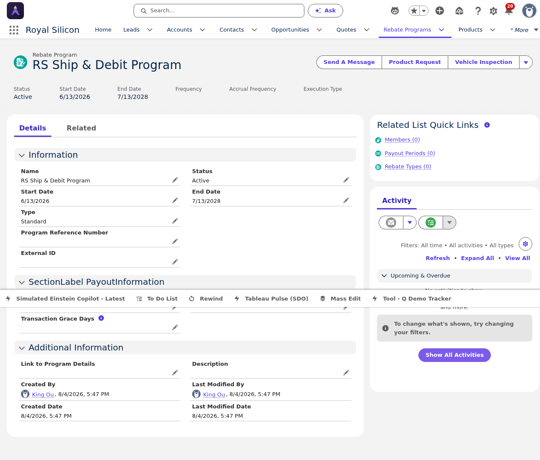Edit Program Reference Number pencil icon
Image resolution: width=540 pixels, height=460 pixels.
[175, 242]
